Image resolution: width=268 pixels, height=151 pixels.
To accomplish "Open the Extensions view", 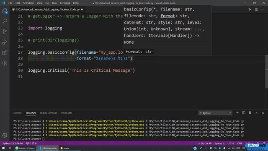I will [5, 52].
